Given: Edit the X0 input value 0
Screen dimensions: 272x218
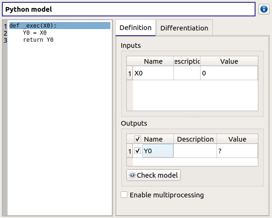Looking at the screenshot, I should [x=229, y=73].
